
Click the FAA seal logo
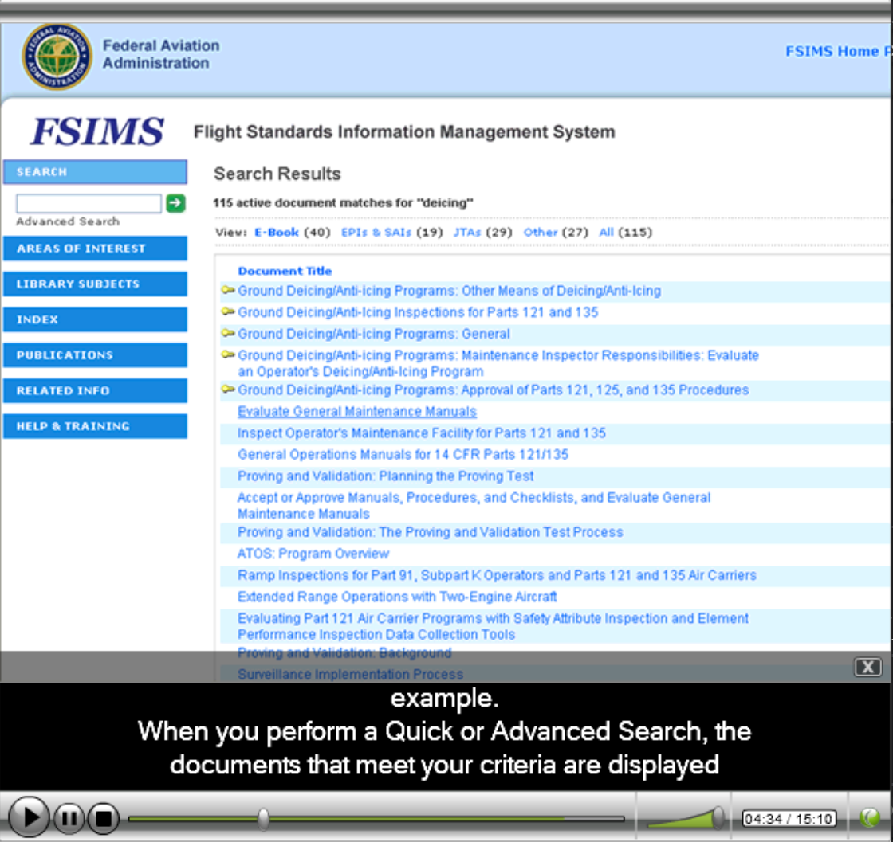(x=57, y=57)
